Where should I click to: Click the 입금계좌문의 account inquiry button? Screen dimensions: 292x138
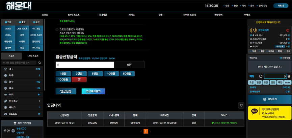[x=93, y=91]
